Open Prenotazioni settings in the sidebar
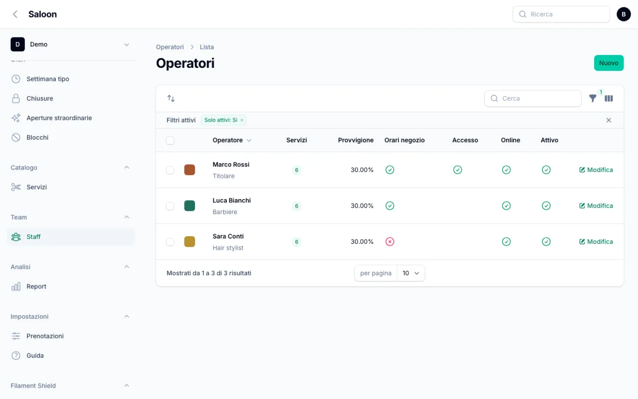638x399 pixels. [71, 336]
